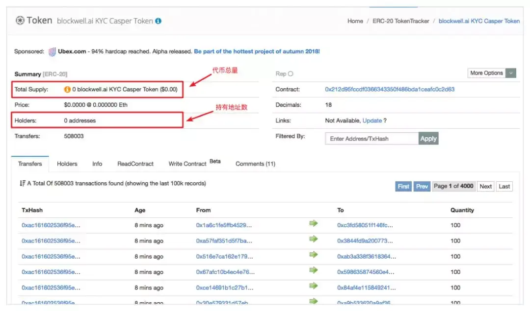Click blockwell.ai KYC Casper Token breadcrumb
The width and height of the screenshot is (530, 311).
[479, 21]
